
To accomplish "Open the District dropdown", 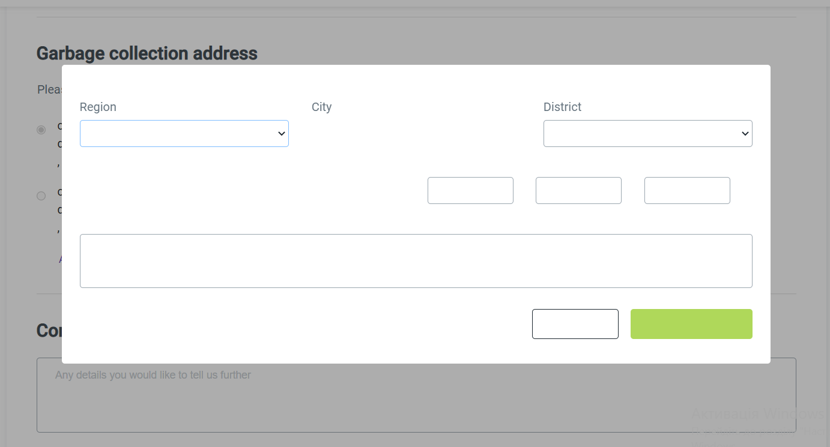I will point(647,133).
